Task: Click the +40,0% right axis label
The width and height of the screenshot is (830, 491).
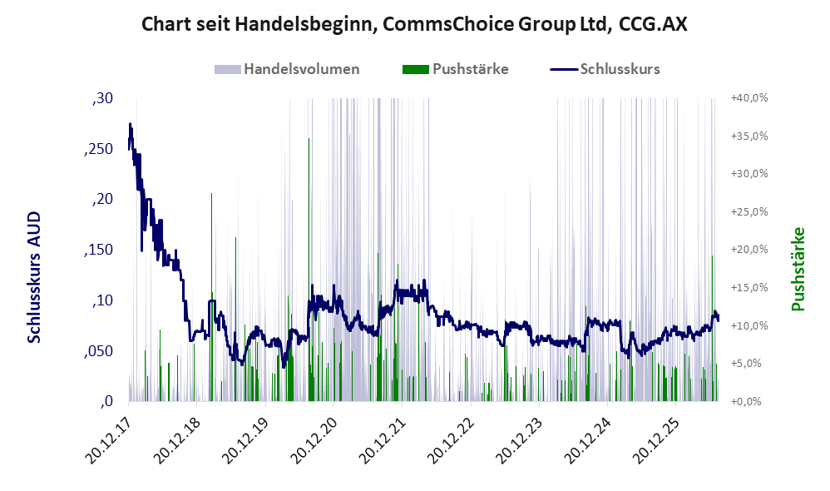Action: coord(749,98)
